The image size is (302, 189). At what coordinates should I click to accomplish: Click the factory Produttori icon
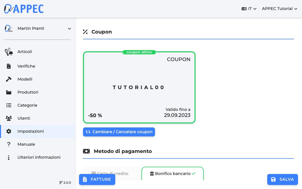9,92
